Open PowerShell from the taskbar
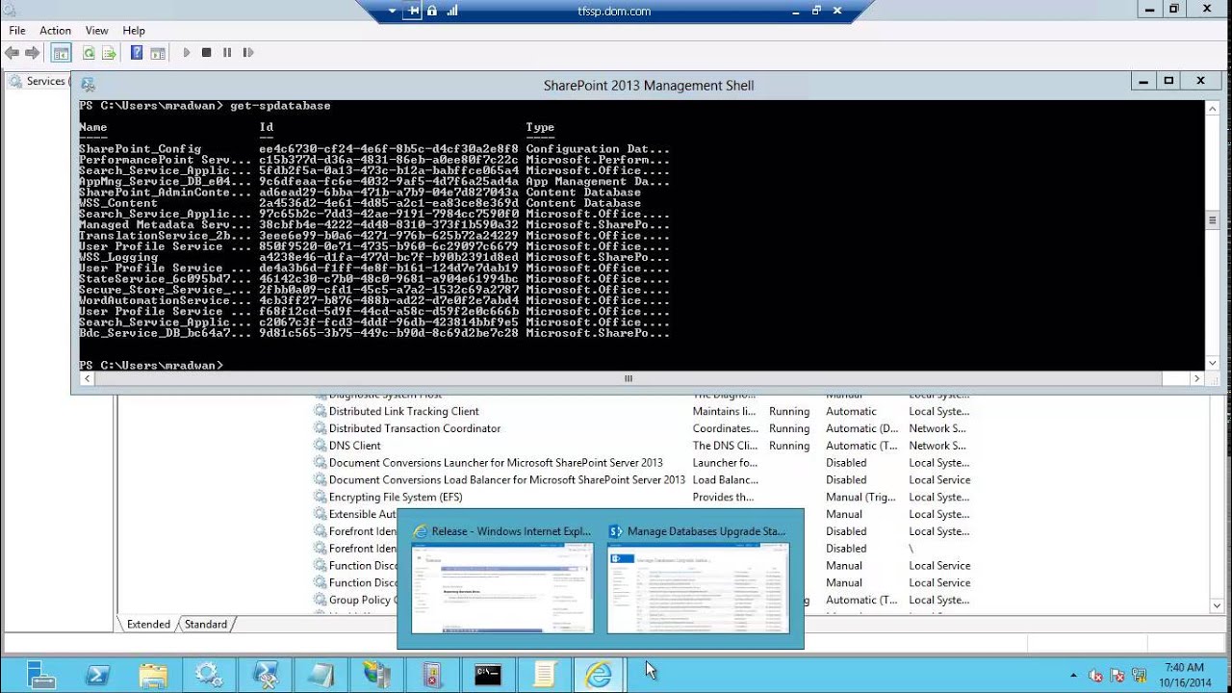Image resolution: width=1232 pixels, height=693 pixels. click(97, 675)
